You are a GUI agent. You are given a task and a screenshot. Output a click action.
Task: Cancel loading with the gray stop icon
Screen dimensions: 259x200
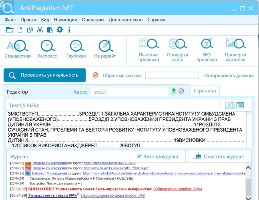pyautogui.click(x=181, y=91)
